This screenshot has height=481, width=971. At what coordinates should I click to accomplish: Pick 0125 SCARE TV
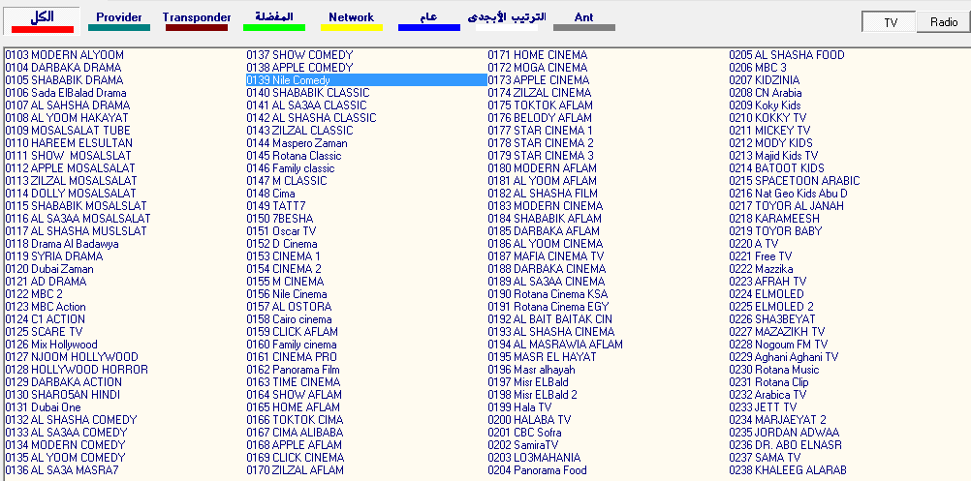pyautogui.click(x=44, y=331)
